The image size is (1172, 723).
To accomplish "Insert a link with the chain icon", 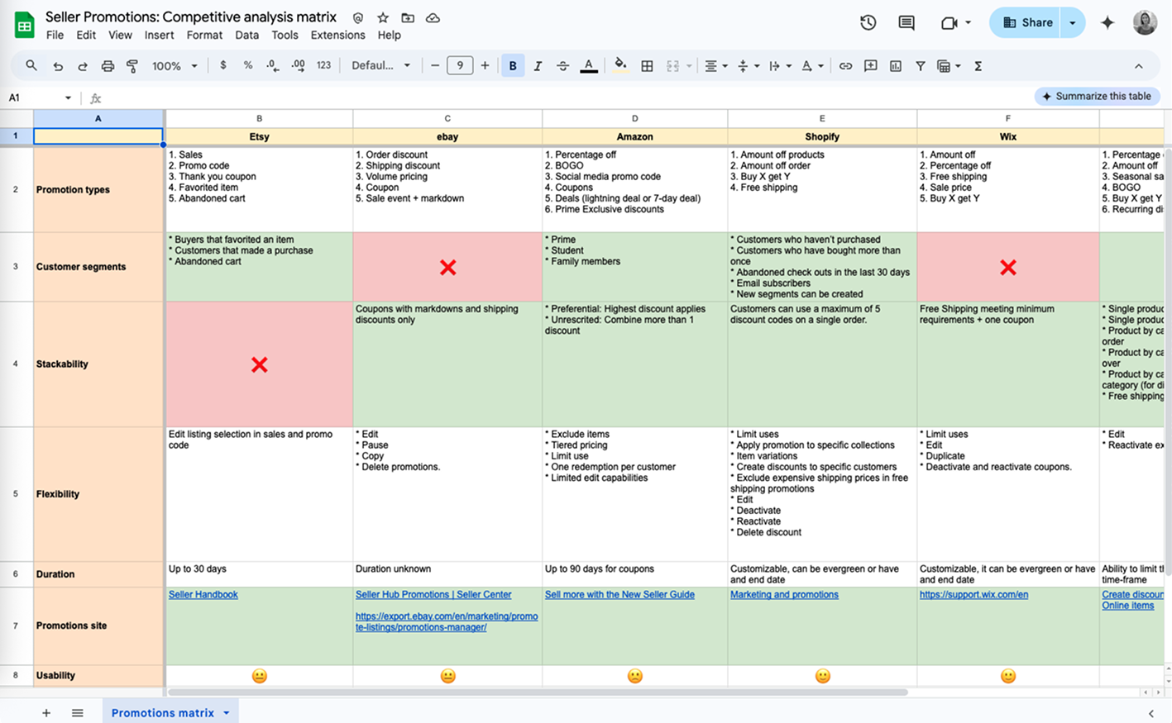I will [845, 66].
